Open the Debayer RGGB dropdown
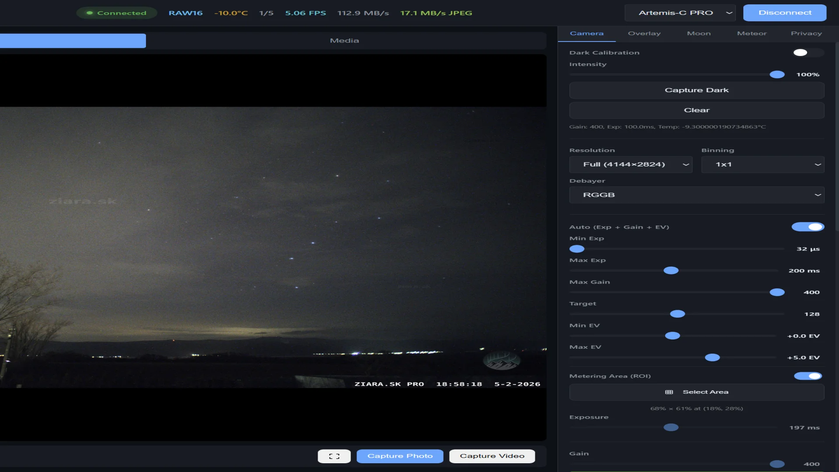 coord(697,195)
